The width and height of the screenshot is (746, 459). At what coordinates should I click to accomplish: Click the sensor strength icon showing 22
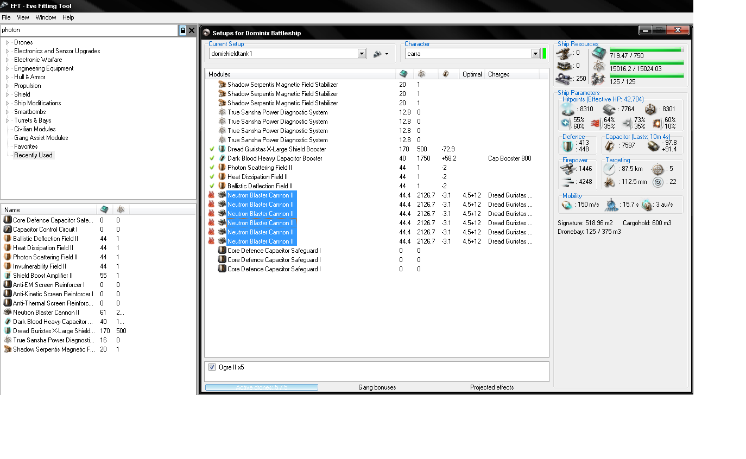point(658,182)
